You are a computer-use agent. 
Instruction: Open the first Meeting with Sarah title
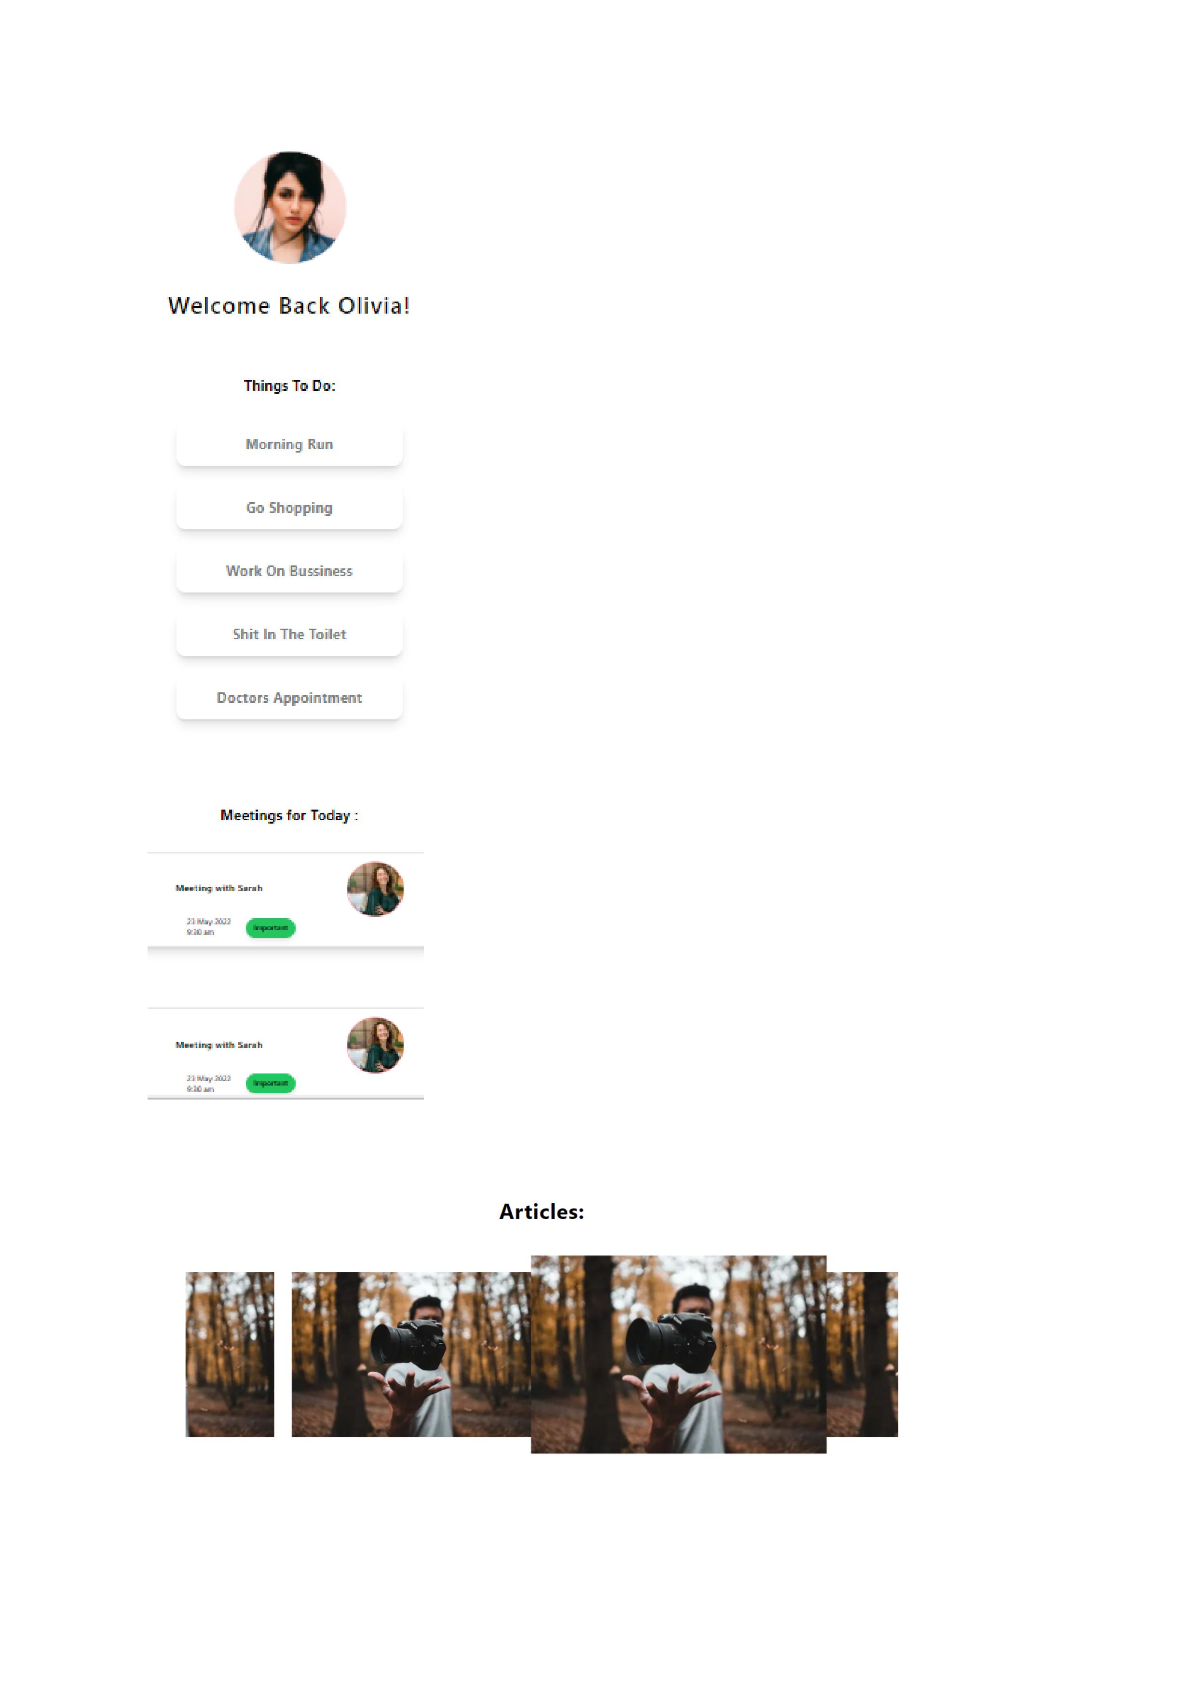219,889
